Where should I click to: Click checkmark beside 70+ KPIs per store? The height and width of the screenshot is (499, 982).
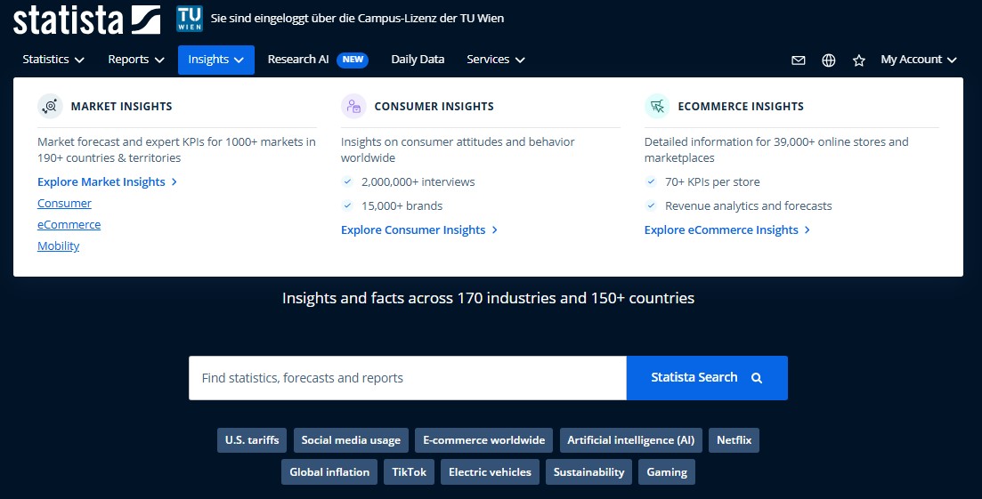click(651, 181)
